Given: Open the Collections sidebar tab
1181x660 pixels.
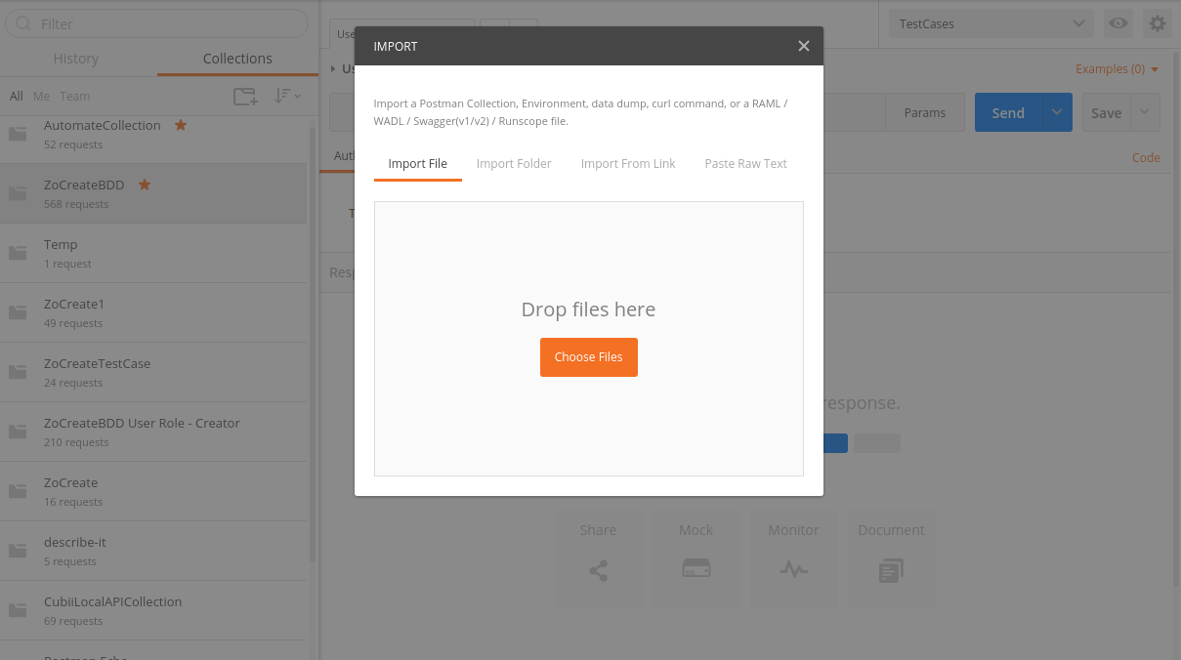Looking at the screenshot, I should tap(237, 59).
